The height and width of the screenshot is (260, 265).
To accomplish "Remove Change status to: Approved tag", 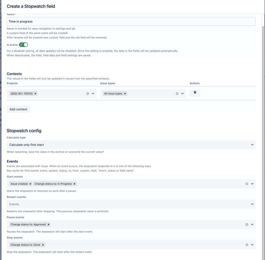I will click(x=49, y=224).
